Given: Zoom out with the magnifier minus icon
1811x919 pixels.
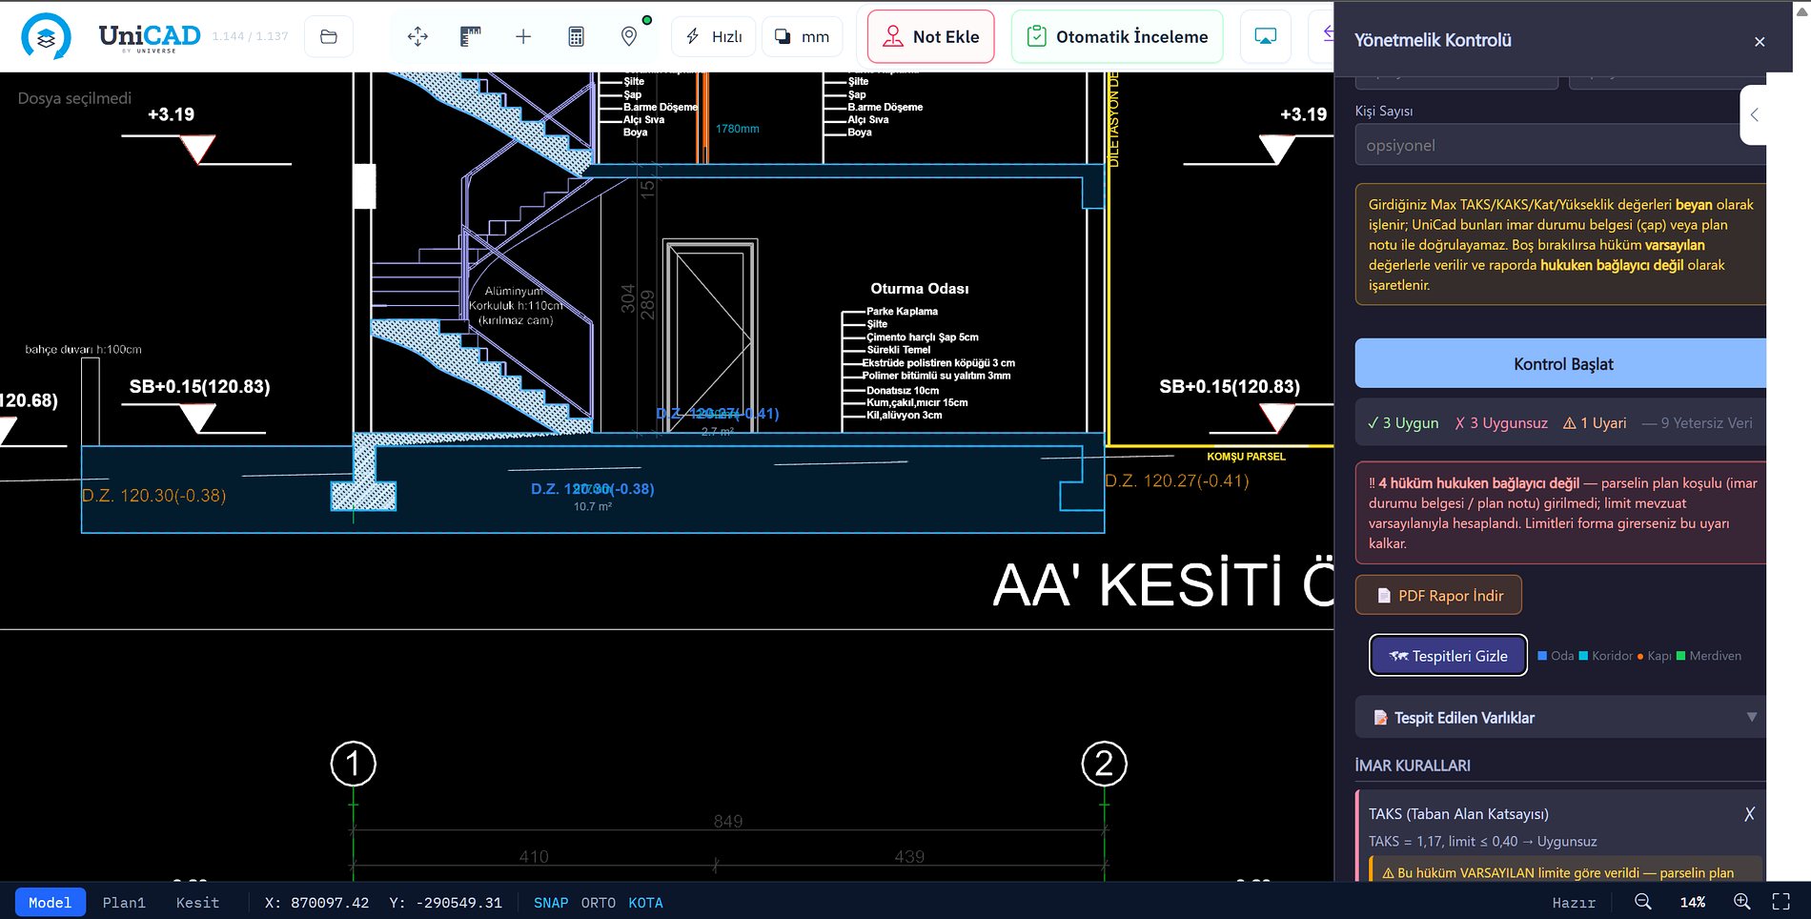Looking at the screenshot, I should (x=1643, y=902).
